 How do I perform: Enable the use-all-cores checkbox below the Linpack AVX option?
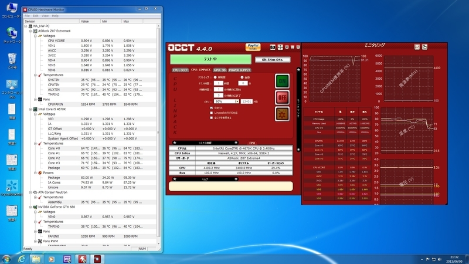pyautogui.click(x=212, y=118)
